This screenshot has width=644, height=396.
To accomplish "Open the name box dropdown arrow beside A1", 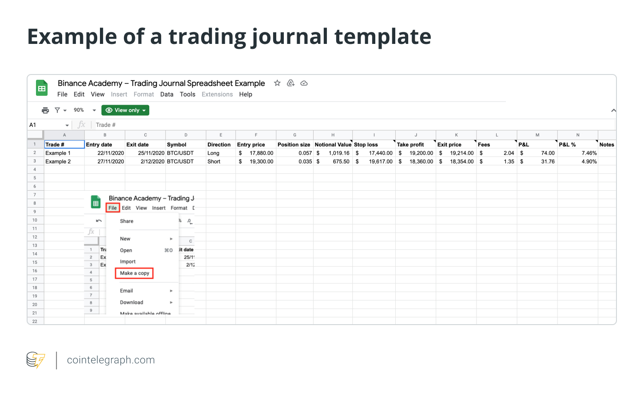I will pyautogui.click(x=67, y=125).
